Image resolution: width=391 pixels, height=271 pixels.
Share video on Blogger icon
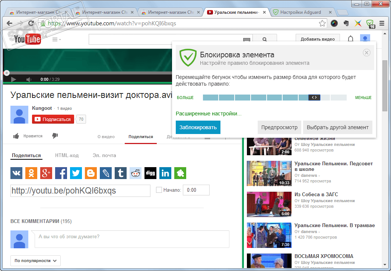pos(91,173)
